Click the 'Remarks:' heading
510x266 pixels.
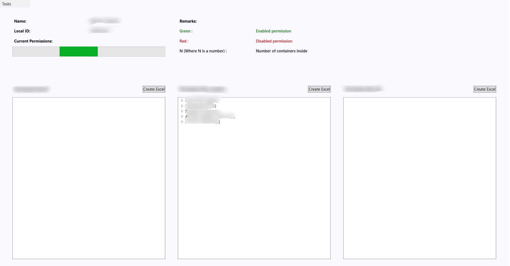188,21
